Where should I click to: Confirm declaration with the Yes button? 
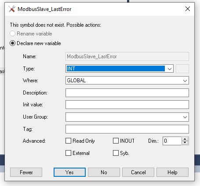point(69,172)
